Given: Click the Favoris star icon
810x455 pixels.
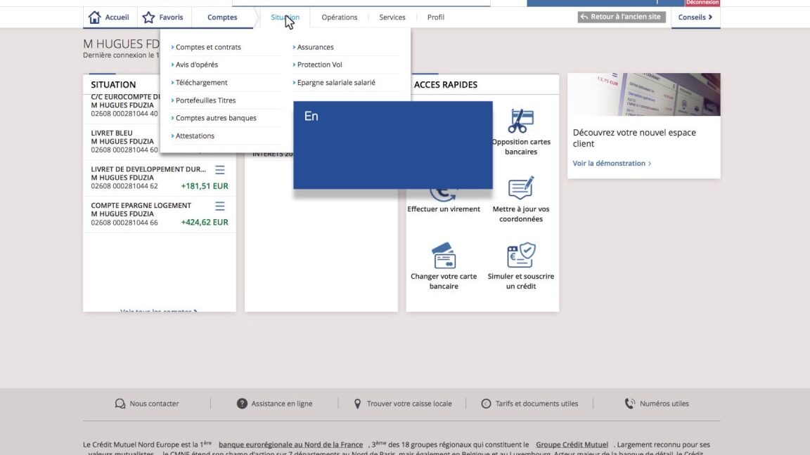Looking at the screenshot, I should pyautogui.click(x=148, y=18).
